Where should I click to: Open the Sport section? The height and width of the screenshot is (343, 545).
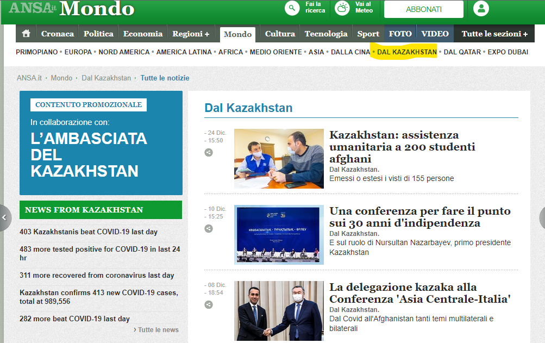[368, 34]
